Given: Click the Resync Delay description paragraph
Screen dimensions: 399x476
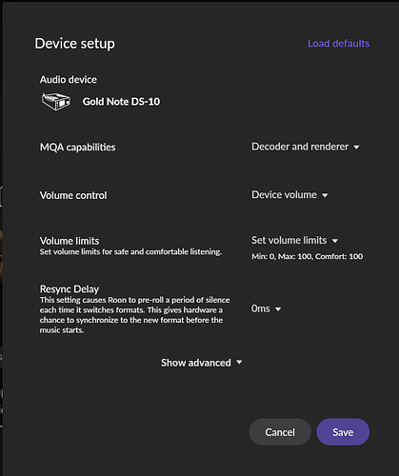Looking at the screenshot, I should (x=134, y=315).
